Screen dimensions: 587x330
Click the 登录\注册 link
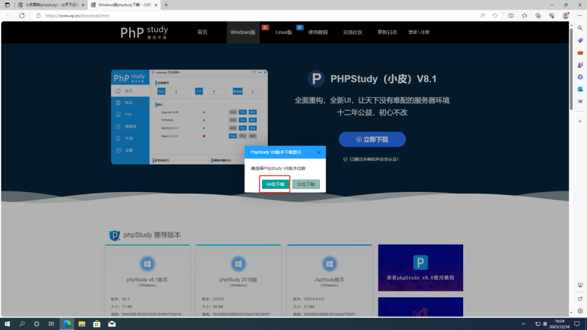click(418, 32)
